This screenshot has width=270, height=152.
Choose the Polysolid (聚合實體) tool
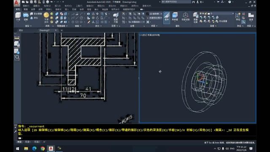[x=36, y=14]
